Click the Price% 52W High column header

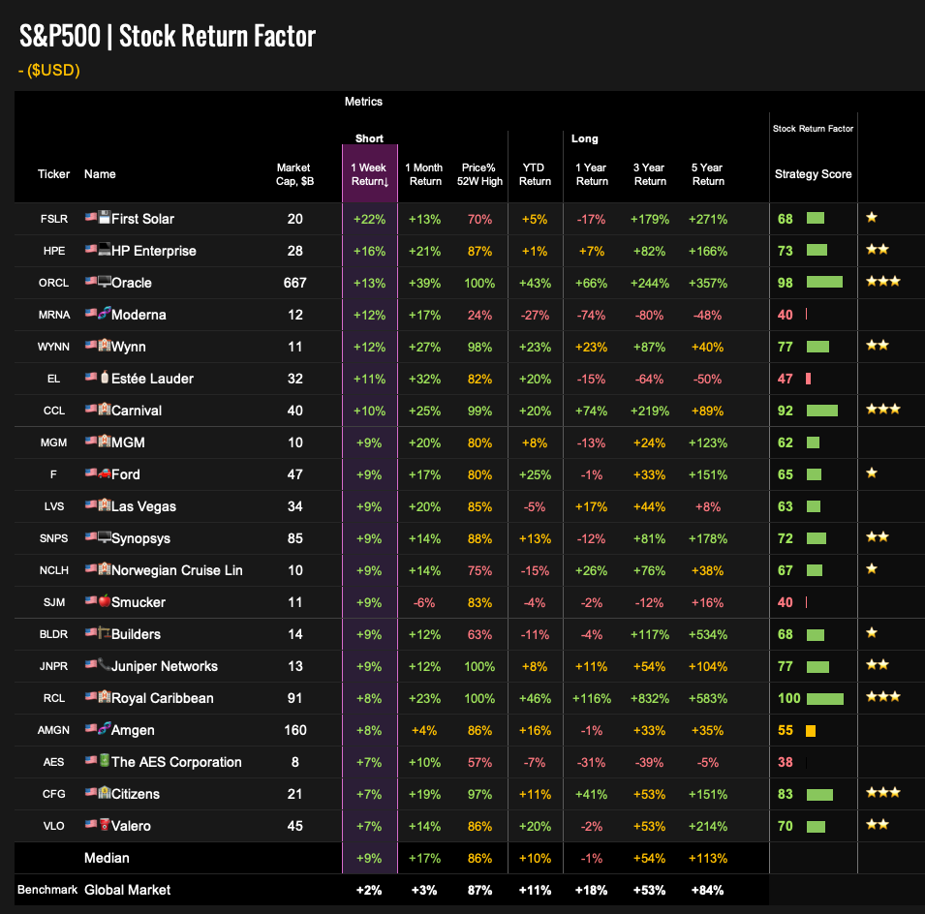(x=479, y=174)
